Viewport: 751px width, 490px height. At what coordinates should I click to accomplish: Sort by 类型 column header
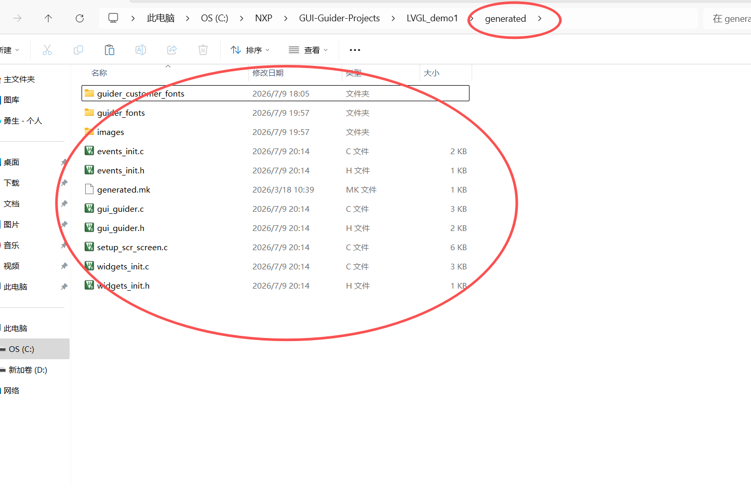pos(354,73)
